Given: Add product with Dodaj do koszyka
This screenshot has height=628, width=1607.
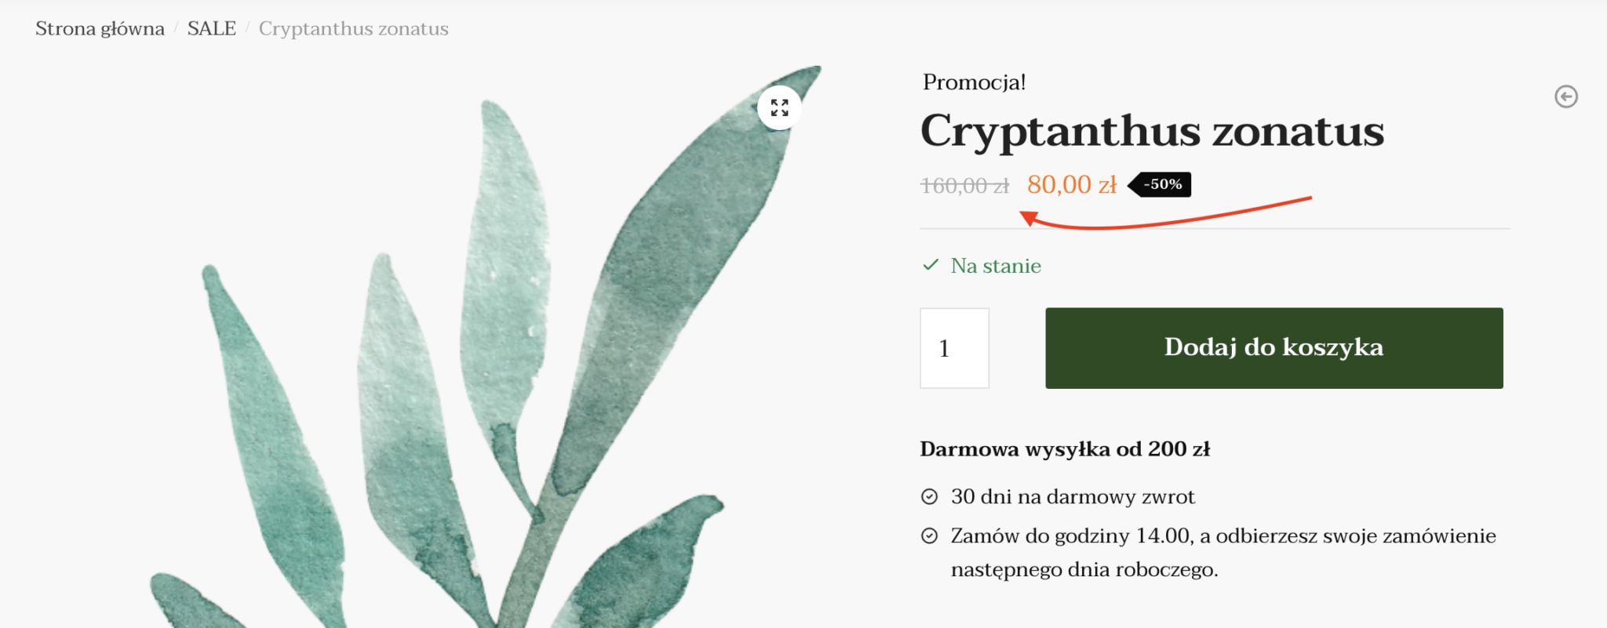Looking at the screenshot, I should coord(1274,348).
